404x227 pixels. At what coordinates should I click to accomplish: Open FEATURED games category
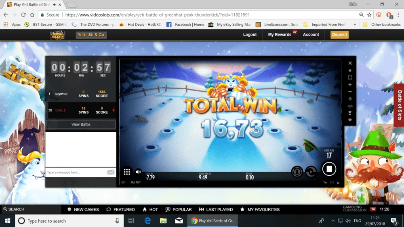point(120,210)
